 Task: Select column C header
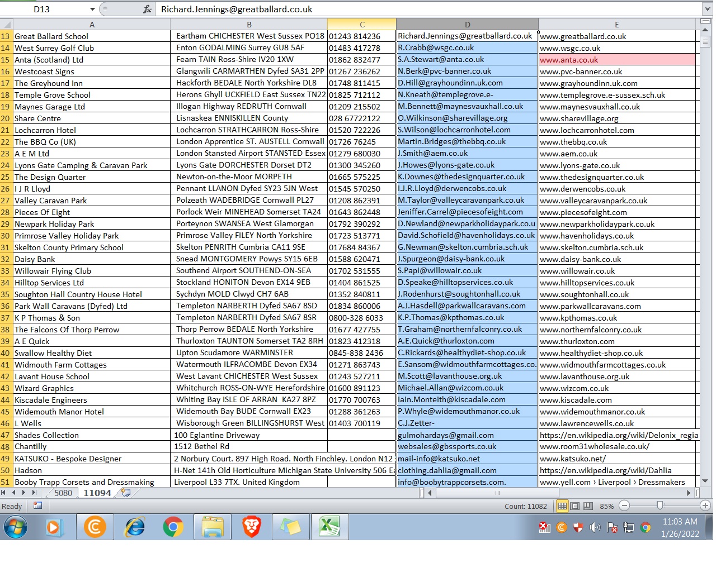[x=362, y=24]
